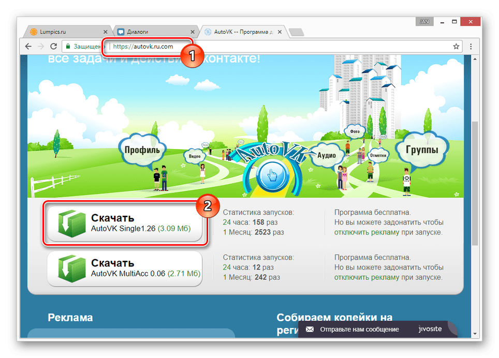This screenshot has width=499, height=358.
Task: Click the green secure lock icon
Action: [x=67, y=47]
